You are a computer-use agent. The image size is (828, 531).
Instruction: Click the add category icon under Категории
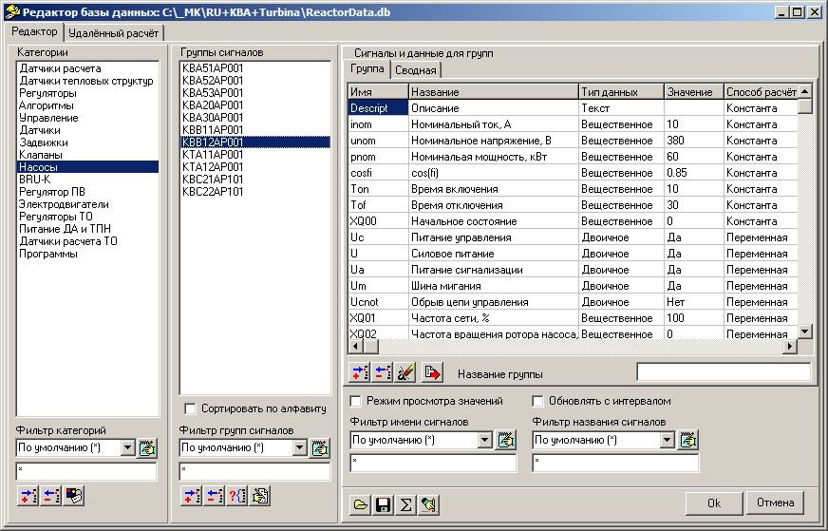pos(27,495)
